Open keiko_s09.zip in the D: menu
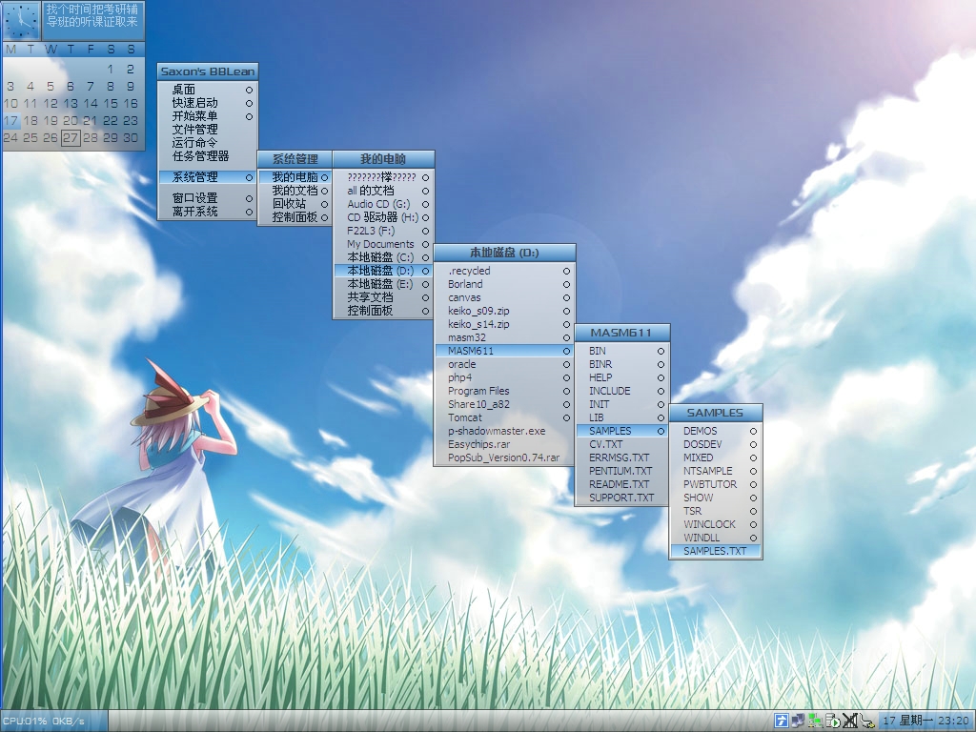This screenshot has width=976, height=732. coord(504,311)
